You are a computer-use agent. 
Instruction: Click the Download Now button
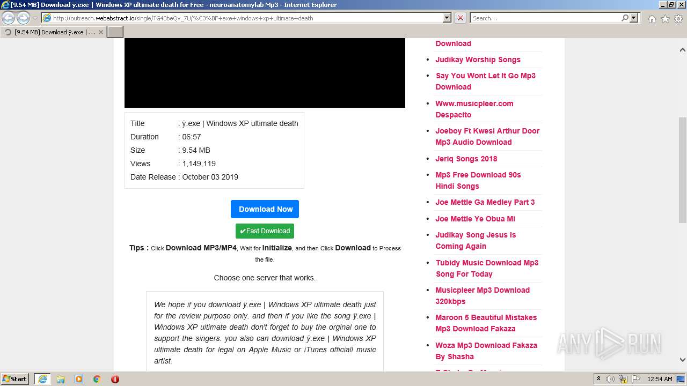point(265,209)
